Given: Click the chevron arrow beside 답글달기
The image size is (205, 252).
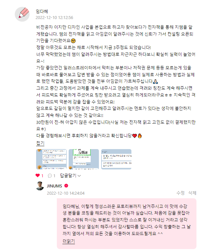Looking at the screenshot, I should (x=79, y=176).
